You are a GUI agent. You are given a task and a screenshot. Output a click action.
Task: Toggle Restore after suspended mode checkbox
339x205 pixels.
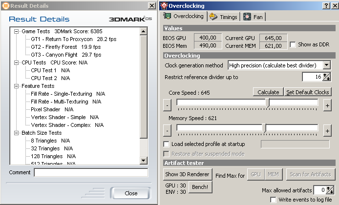click(166, 154)
